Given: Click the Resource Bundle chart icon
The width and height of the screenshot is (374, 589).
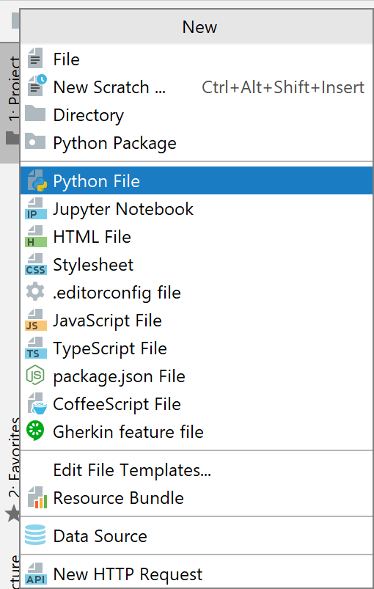Looking at the screenshot, I should [37, 497].
